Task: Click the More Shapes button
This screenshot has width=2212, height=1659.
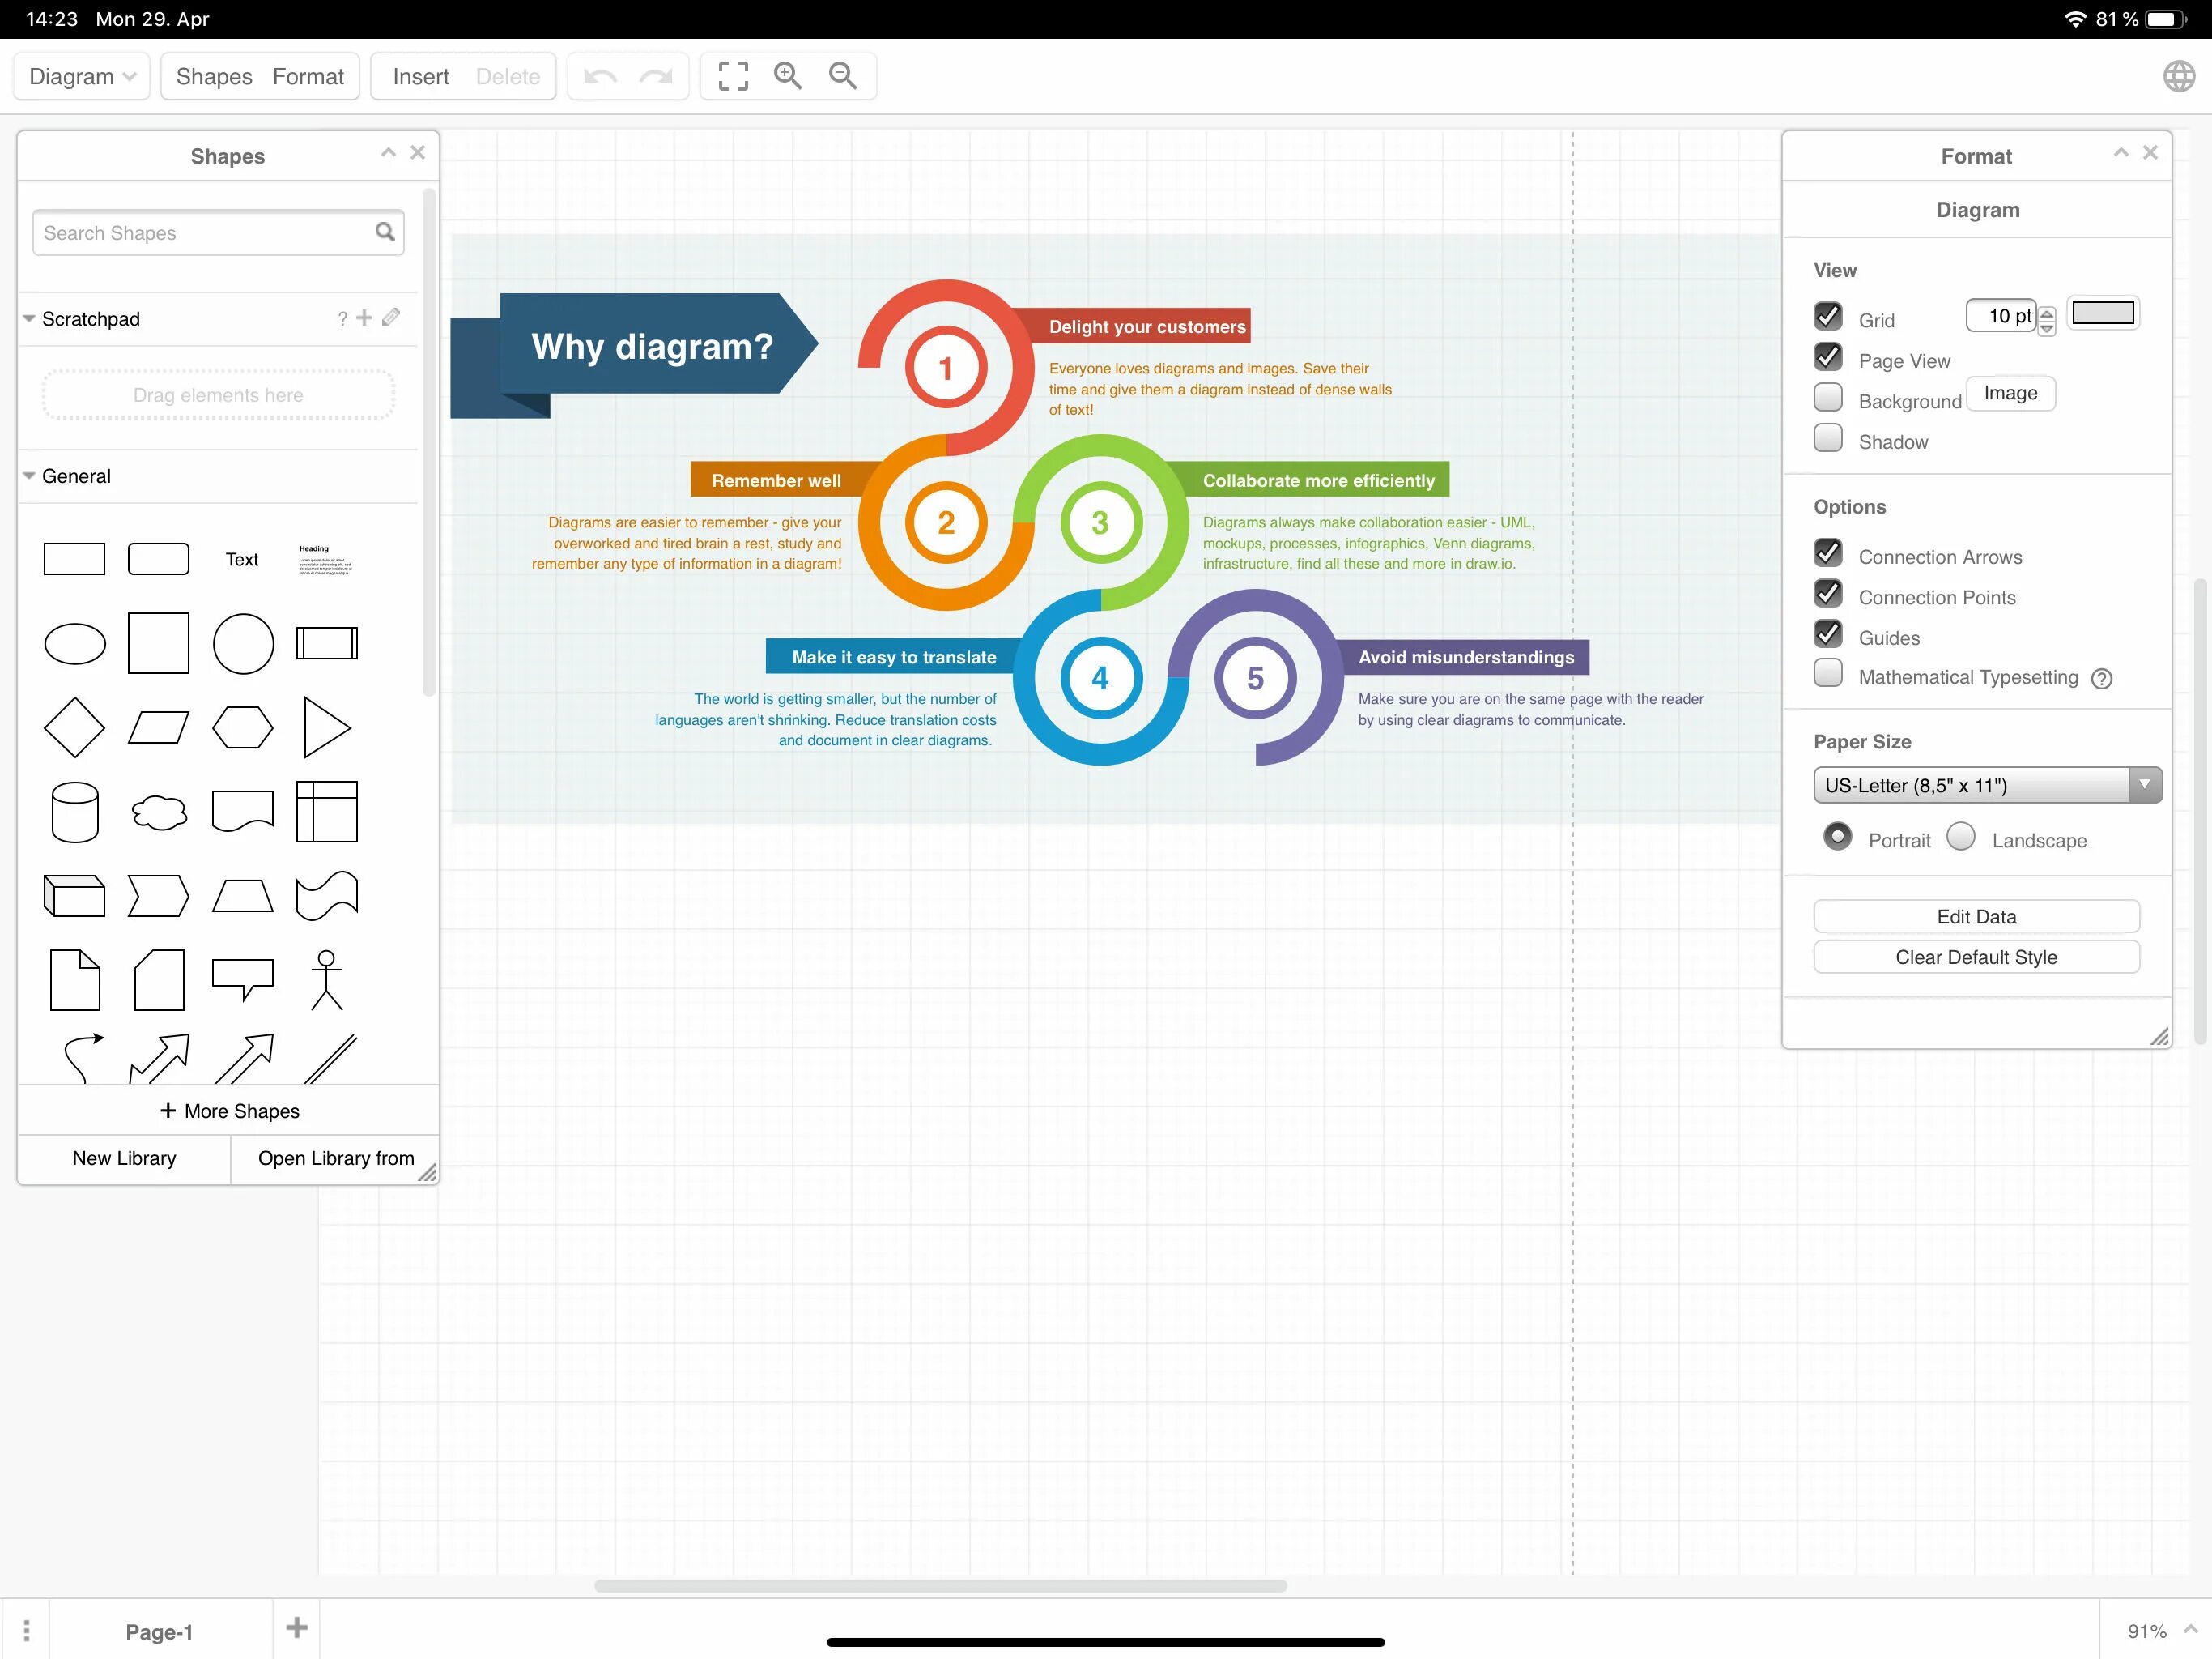Action: coord(229,1111)
